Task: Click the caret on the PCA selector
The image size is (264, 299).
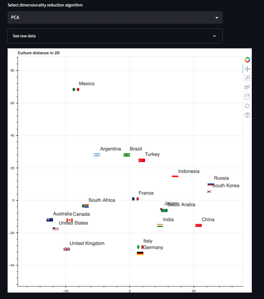Action: (216, 17)
